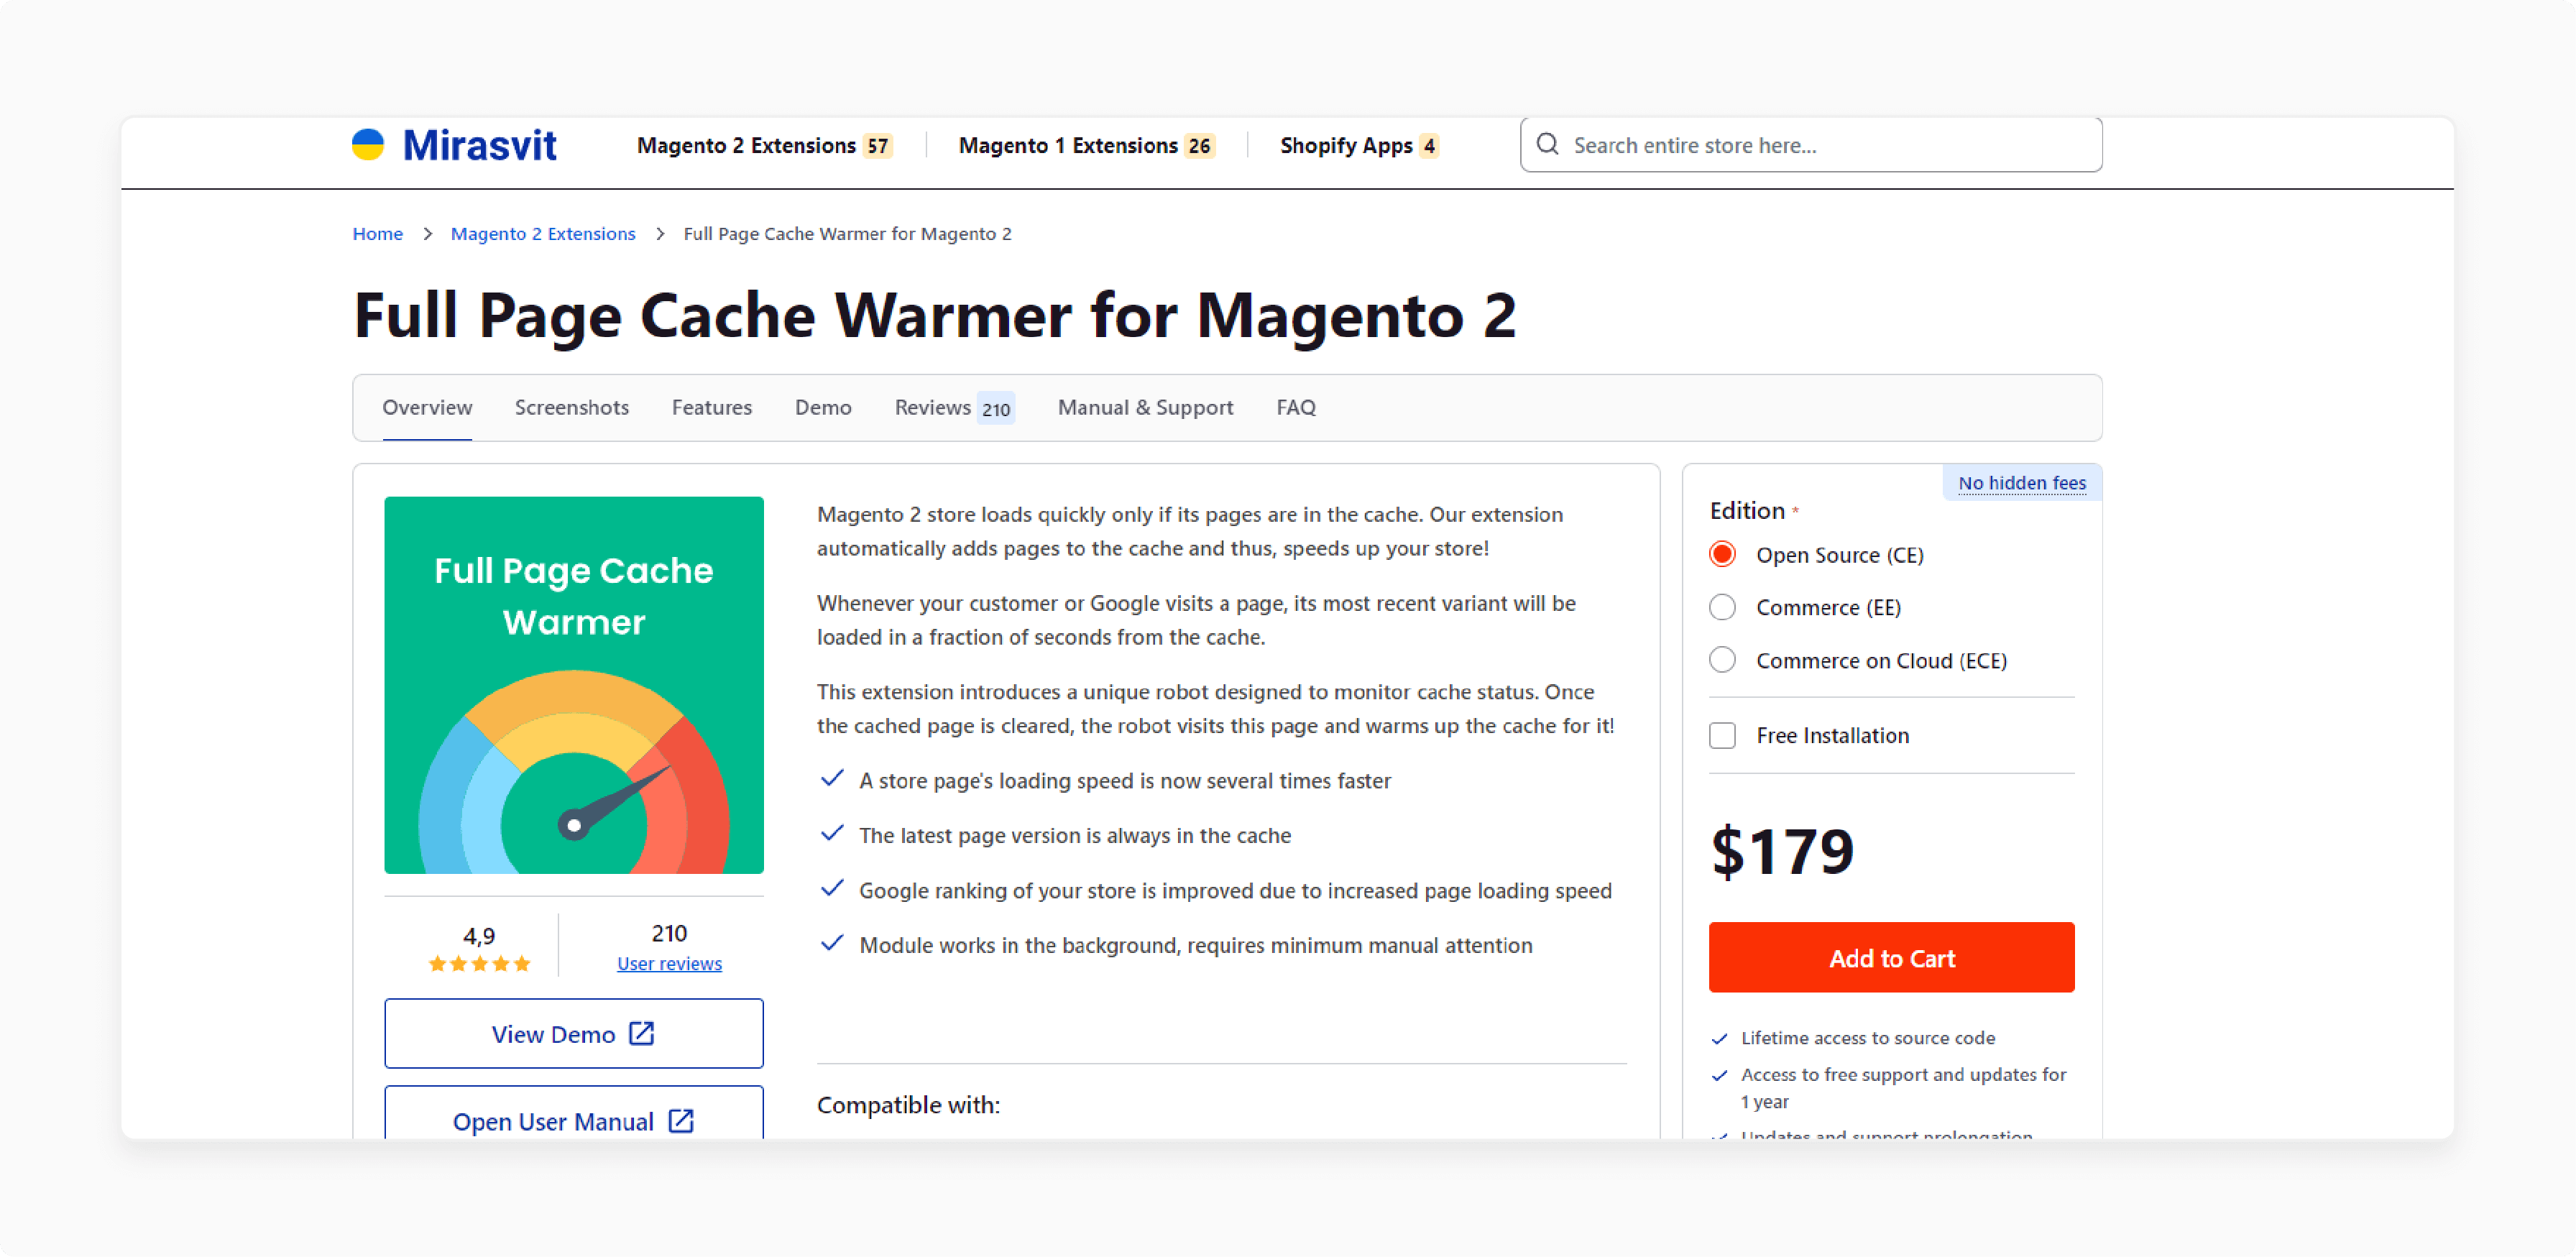Switch to the Features tab

(709, 406)
